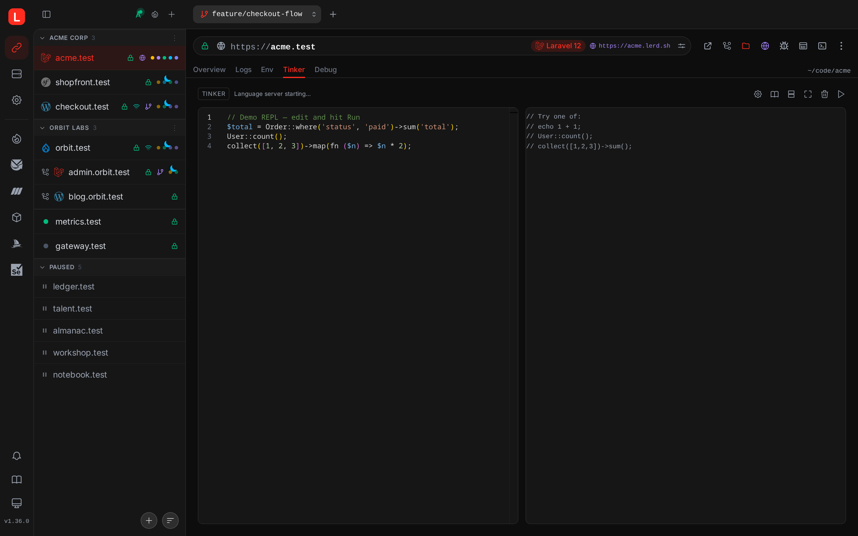Open Sites link icon in left rail
The height and width of the screenshot is (536, 858).
click(17, 48)
